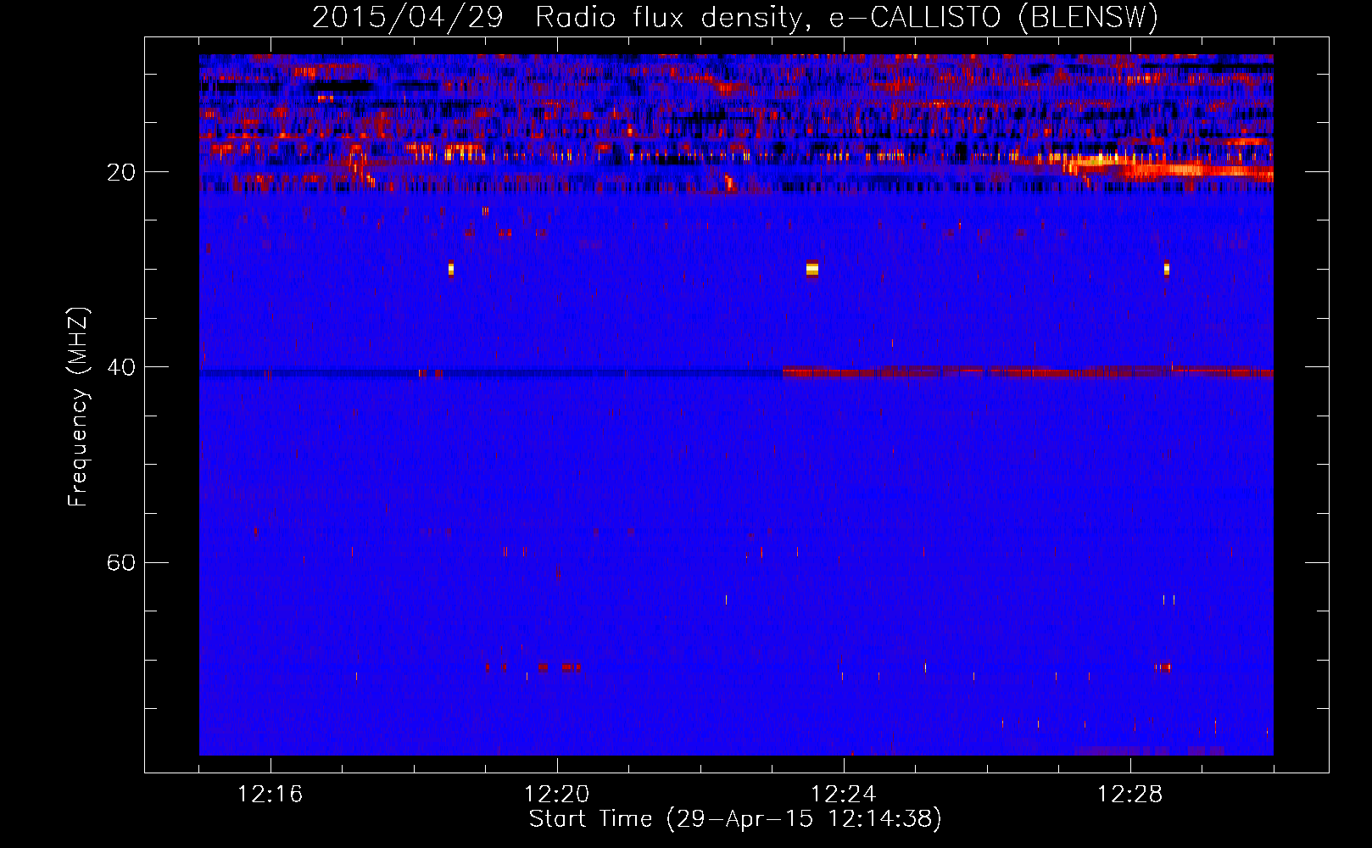
Task: Click the 12:24 time tick label
Action: click(x=843, y=795)
